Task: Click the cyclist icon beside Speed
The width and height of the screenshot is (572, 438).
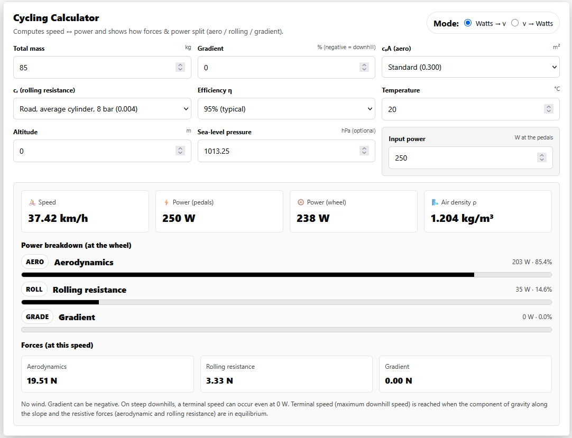Action: pos(32,202)
